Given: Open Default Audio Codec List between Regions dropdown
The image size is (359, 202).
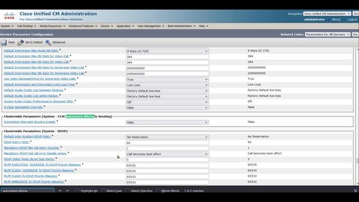Looking at the screenshot, I should click(x=167, y=91).
